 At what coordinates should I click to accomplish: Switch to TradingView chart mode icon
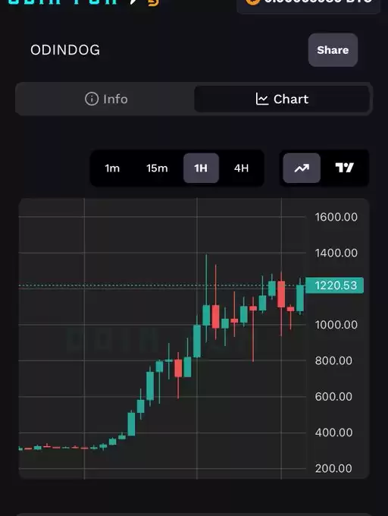coord(344,168)
